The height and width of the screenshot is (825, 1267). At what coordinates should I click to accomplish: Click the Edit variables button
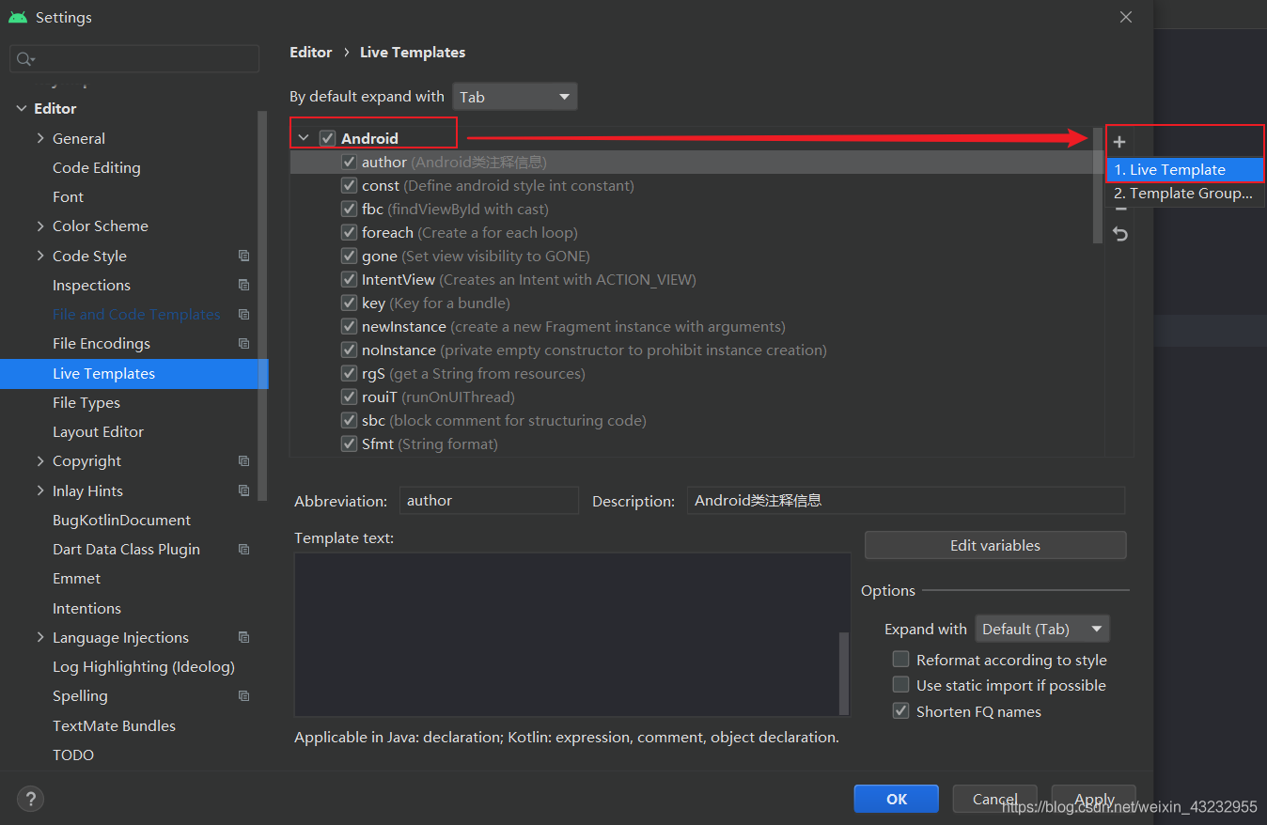994,545
